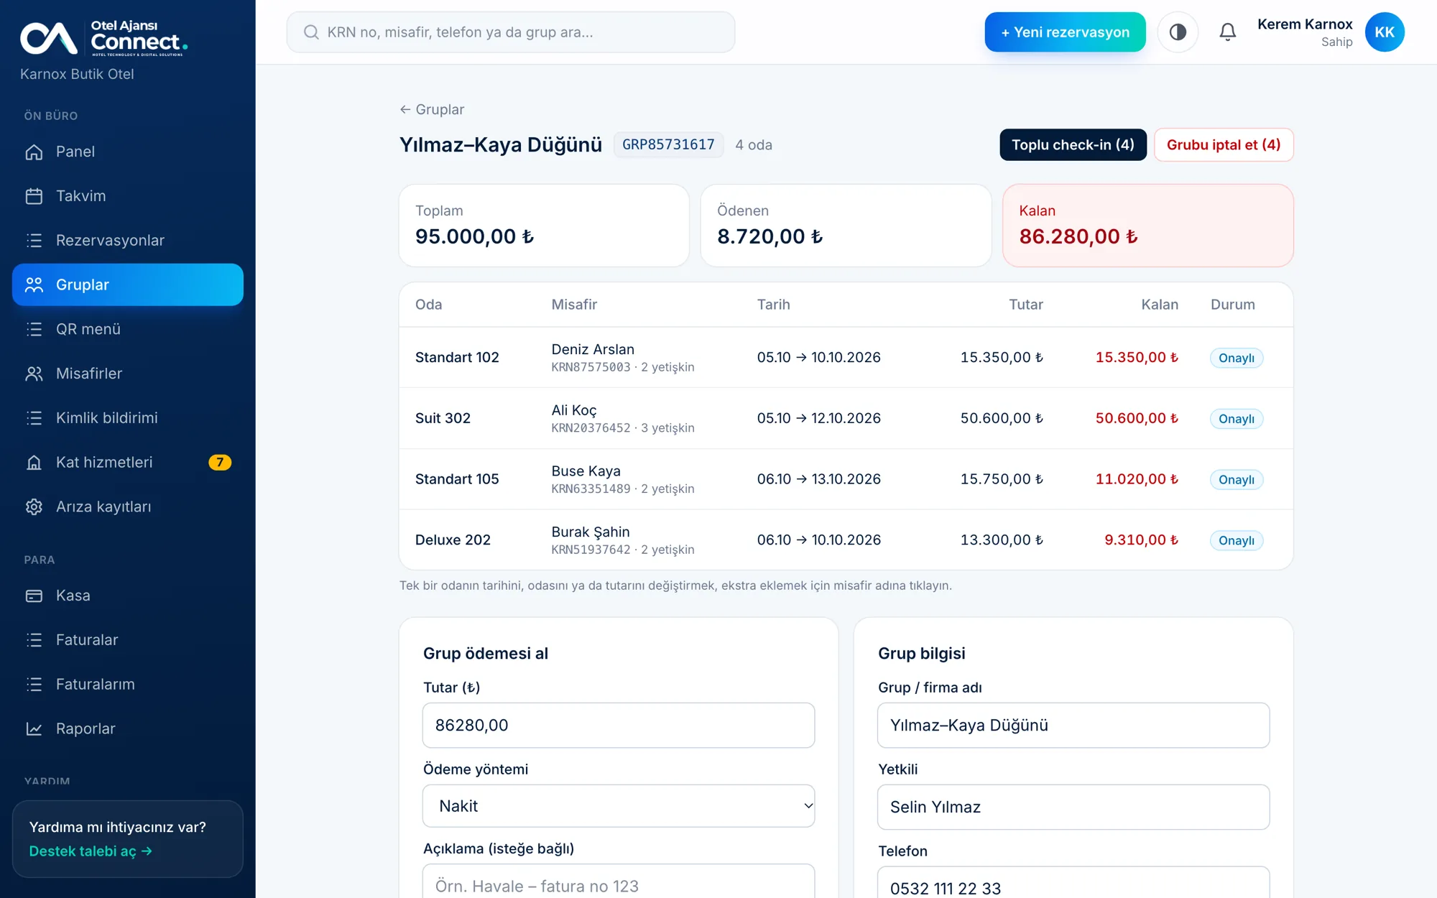
Task: Toggle the dark/light theme contrast icon
Action: click(1178, 32)
